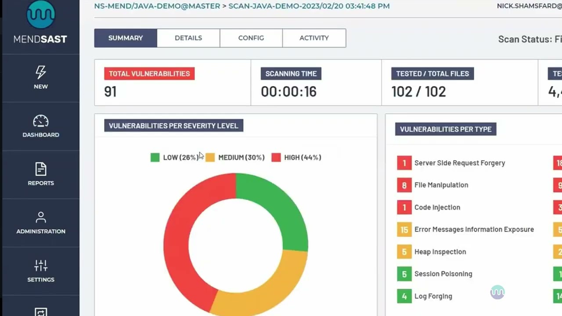Click the Heap Inspection entry
562x316 pixels.
[x=440, y=252]
